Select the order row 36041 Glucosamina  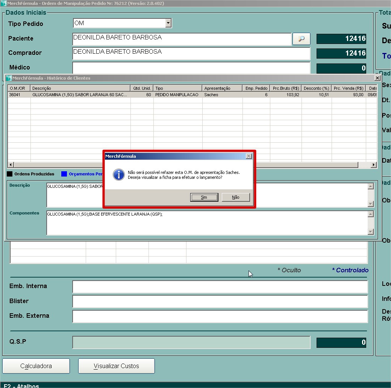80,95
